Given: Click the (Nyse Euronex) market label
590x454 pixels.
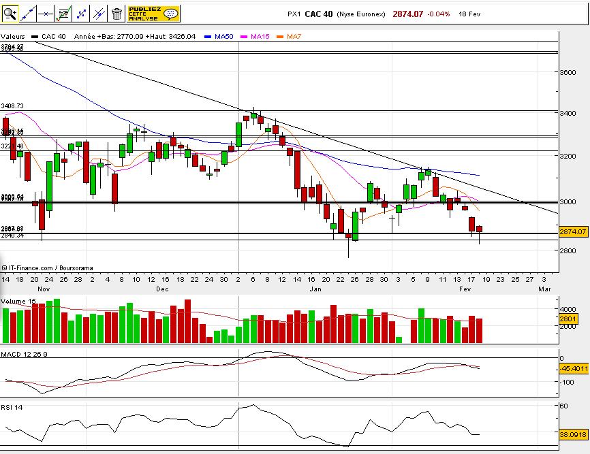Looking at the screenshot, I should (x=361, y=14).
